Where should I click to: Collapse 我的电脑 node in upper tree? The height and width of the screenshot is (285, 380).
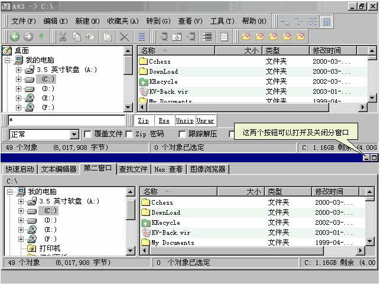coord(8,60)
